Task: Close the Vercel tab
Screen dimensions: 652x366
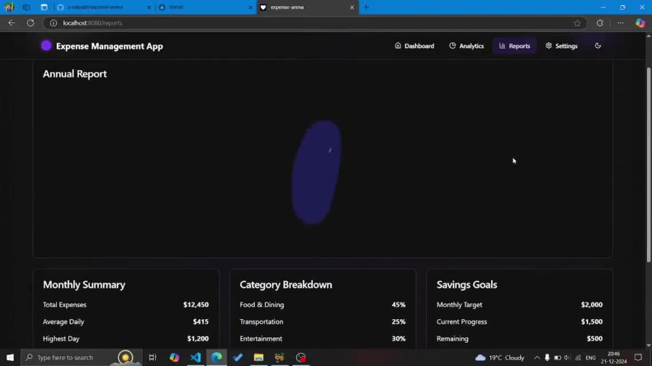Action: click(250, 7)
